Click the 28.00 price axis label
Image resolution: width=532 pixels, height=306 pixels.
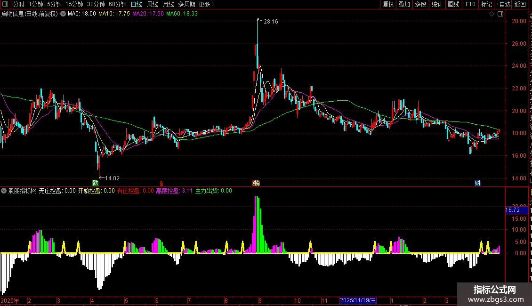coord(519,21)
